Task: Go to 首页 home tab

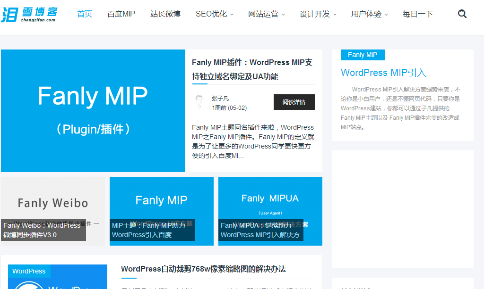Action: [x=85, y=14]
